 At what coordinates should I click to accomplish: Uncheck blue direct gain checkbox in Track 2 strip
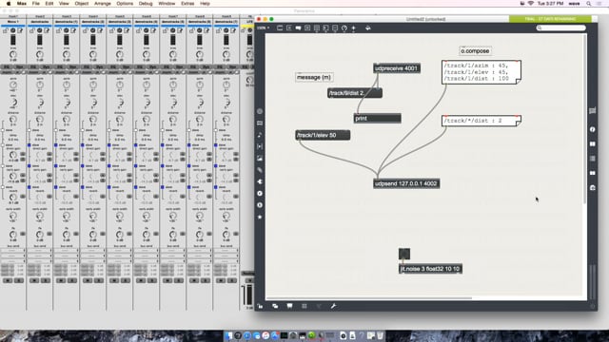tap(29, 145)
